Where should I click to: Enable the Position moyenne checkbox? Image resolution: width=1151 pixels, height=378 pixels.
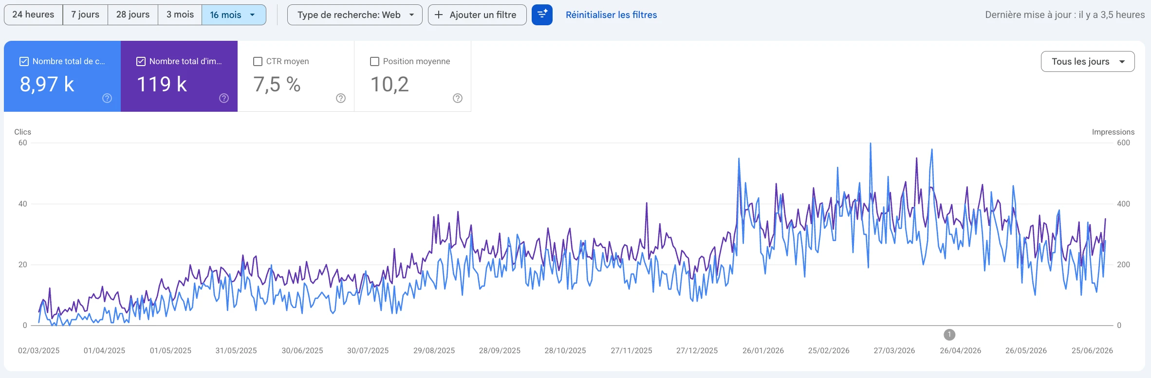pyautogui.click(x=375, y=61)
